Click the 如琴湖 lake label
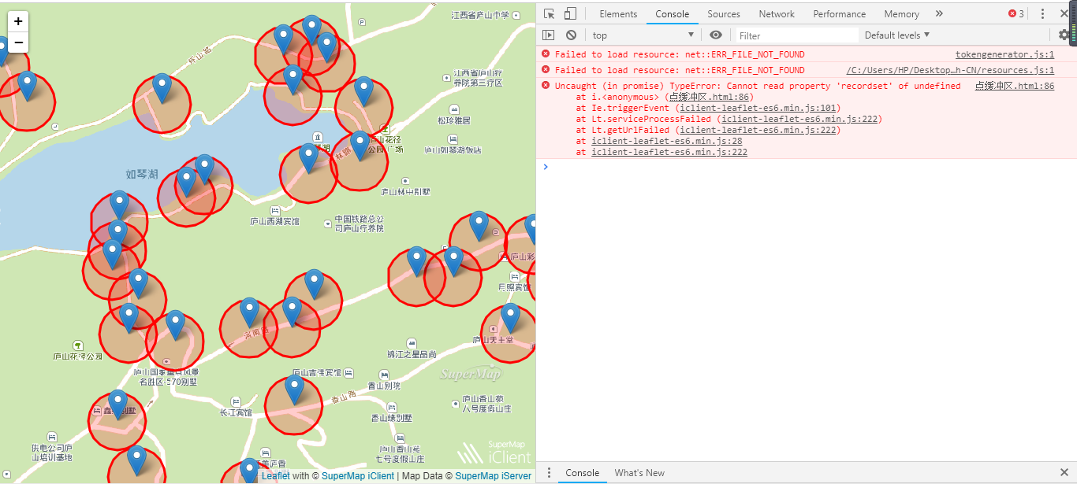This screenshot has height=484, width=1077. [142, 174]
